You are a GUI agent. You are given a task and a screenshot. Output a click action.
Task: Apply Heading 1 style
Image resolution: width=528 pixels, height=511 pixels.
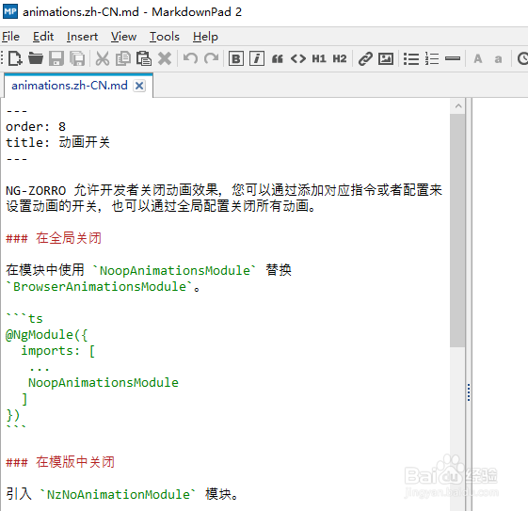point(319,58)
